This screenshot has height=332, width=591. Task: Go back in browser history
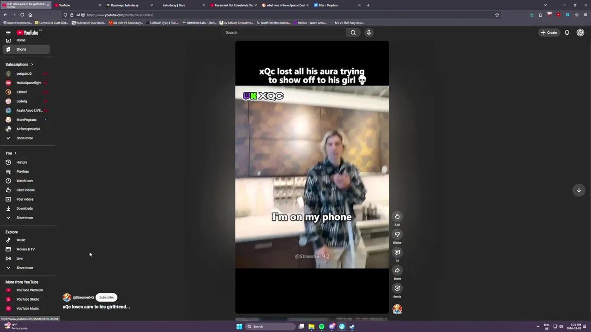coord(5,15)
